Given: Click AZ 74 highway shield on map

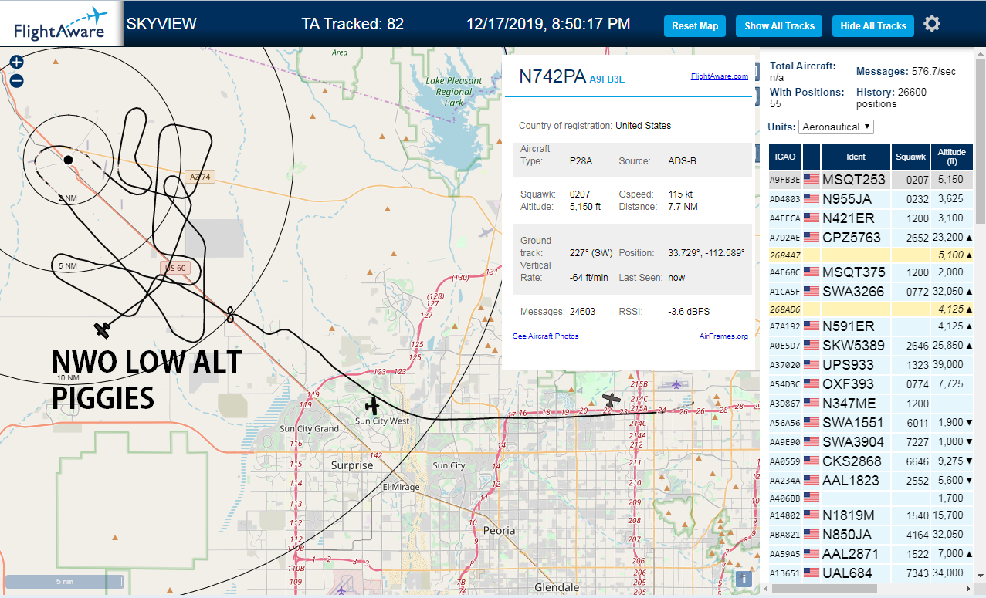Looking at the screenshot, I should click(199, 177).
